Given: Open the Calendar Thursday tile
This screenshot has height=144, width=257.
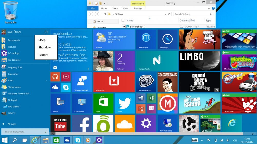Looking at the screenshot, I should point(125,61).
